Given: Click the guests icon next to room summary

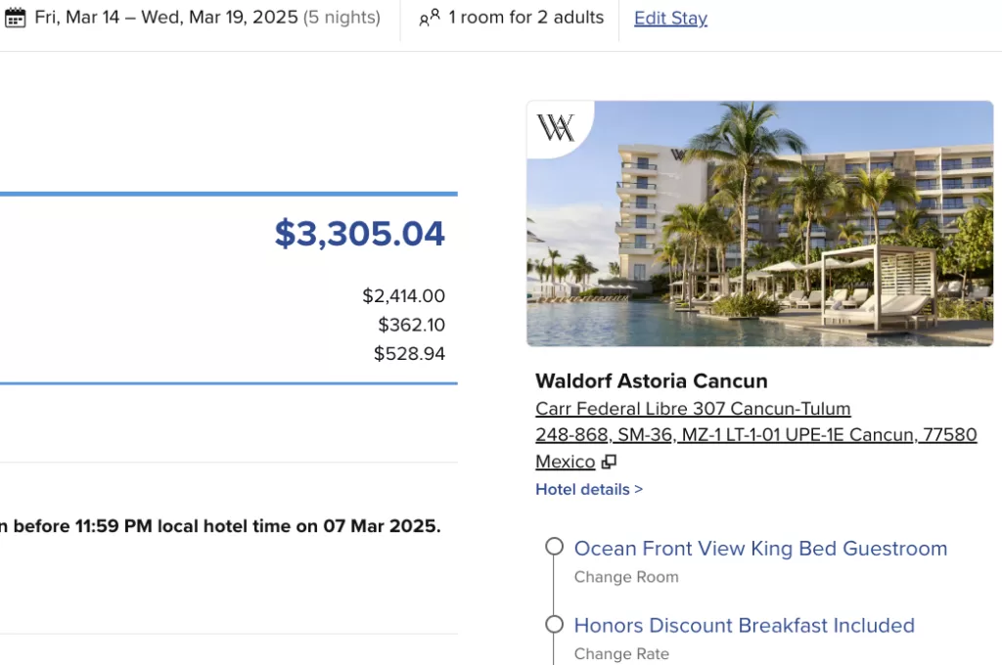Looking at the screenshot, I should coord(430,18).
